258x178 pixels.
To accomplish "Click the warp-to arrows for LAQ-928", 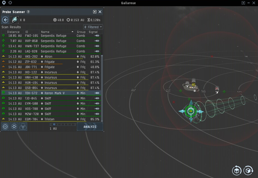I will point(97,51).
